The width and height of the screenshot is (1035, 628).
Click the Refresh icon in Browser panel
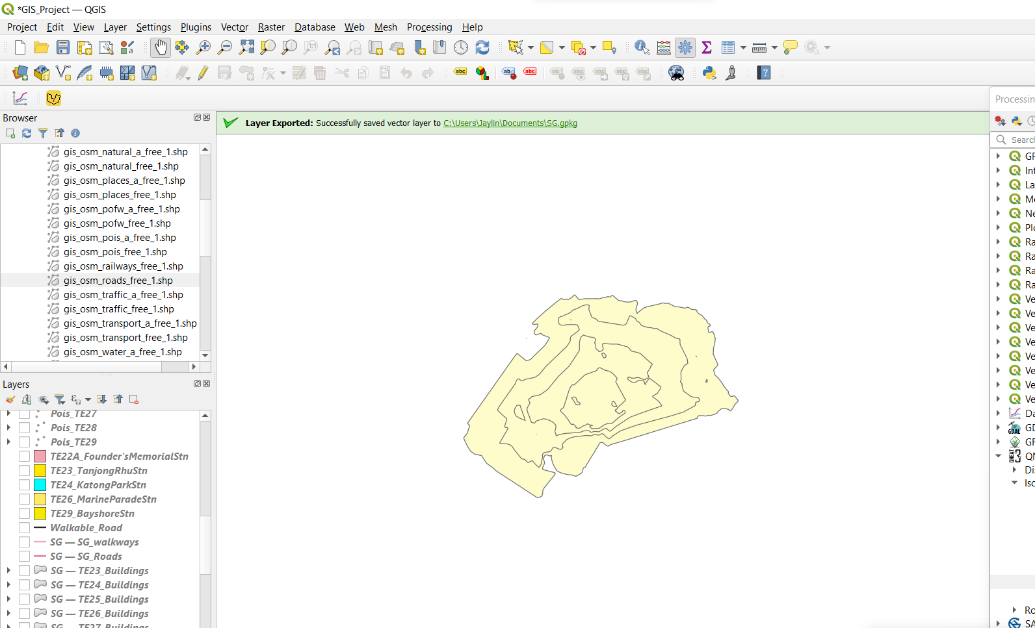coord(27,133)
